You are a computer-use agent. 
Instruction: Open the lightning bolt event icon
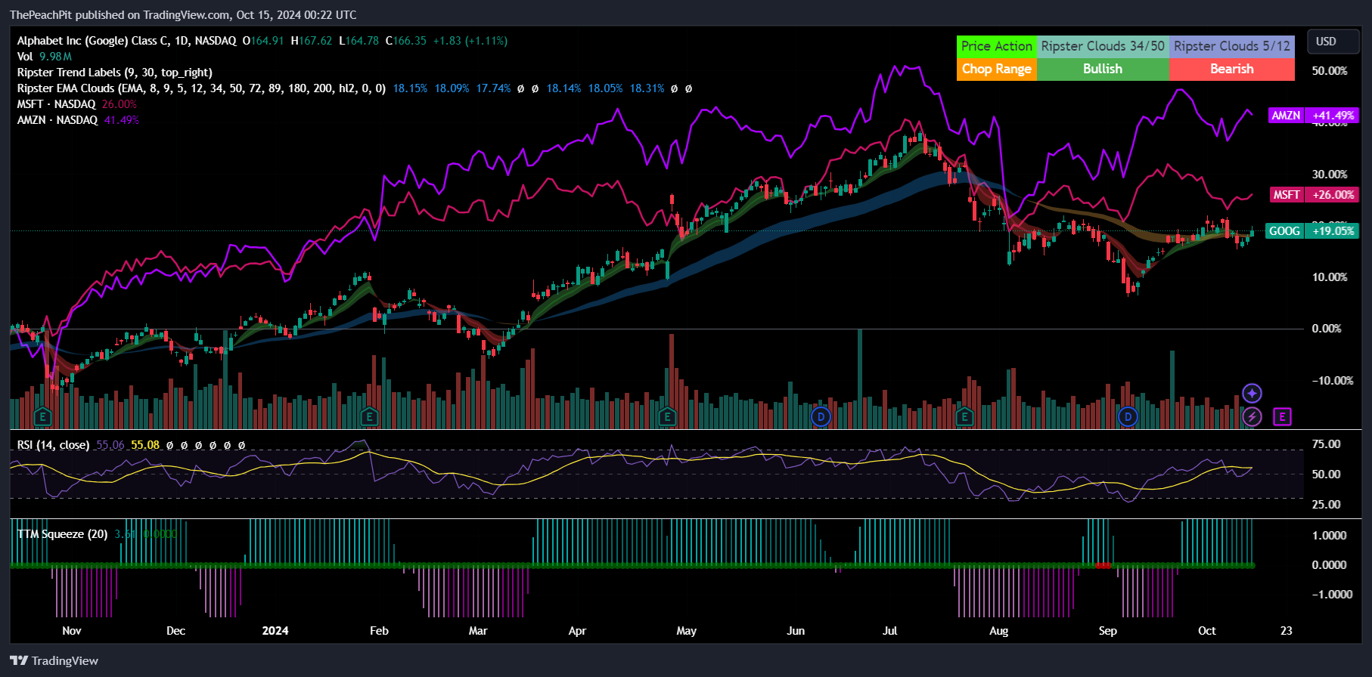pyautogui.click(x=1252, y=416)
